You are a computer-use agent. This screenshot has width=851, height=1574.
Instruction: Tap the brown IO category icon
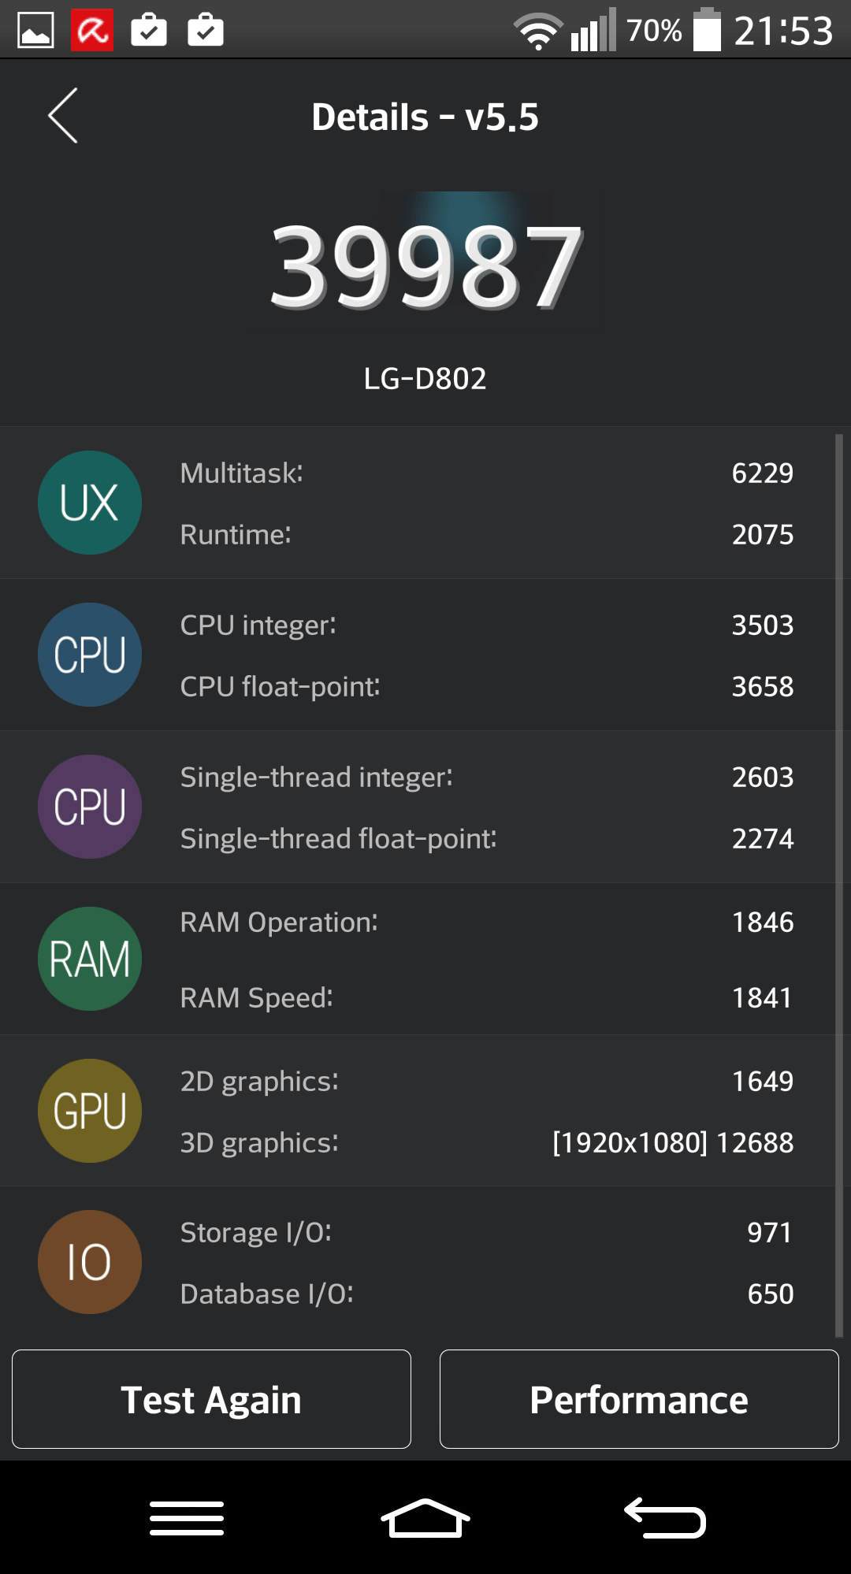pyautogui.click(x=90, y=1262)
